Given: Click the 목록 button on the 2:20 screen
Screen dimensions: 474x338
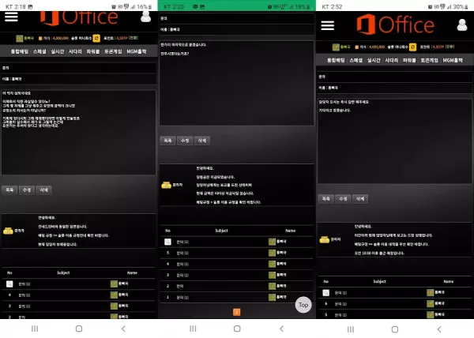Looking at the screenshot, I should coord(167,141).
